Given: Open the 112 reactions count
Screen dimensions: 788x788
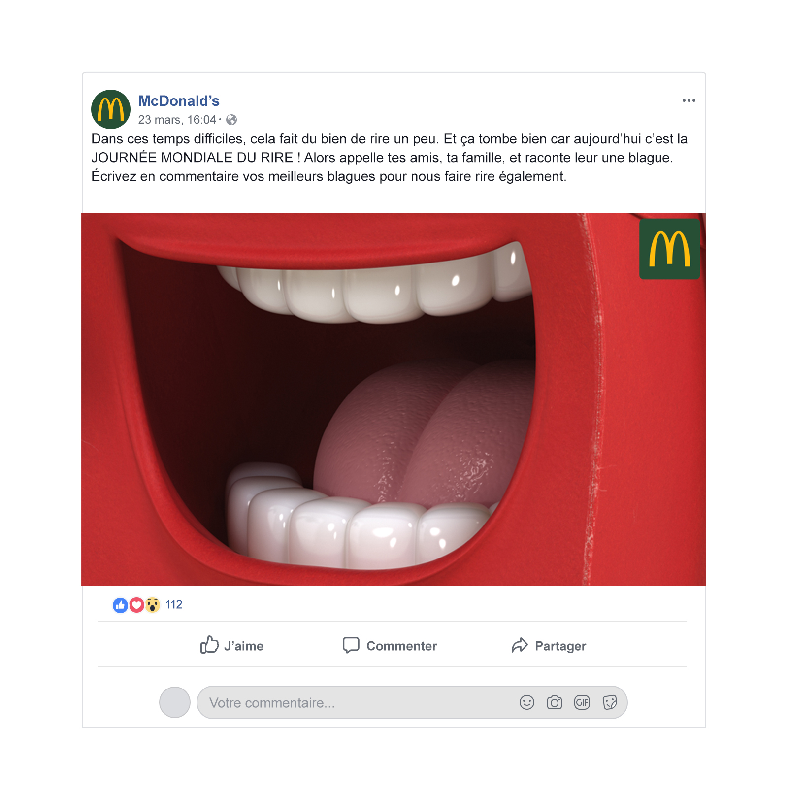Looking at the screenshot, I should tap(174, 605).
